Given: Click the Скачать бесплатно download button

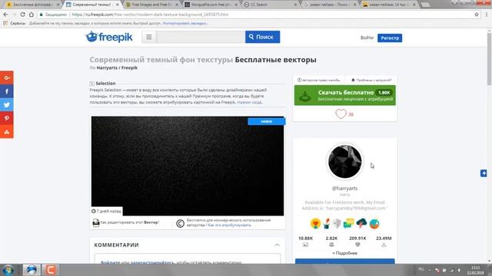Looking at the screenshot, I should click(345, 95).
